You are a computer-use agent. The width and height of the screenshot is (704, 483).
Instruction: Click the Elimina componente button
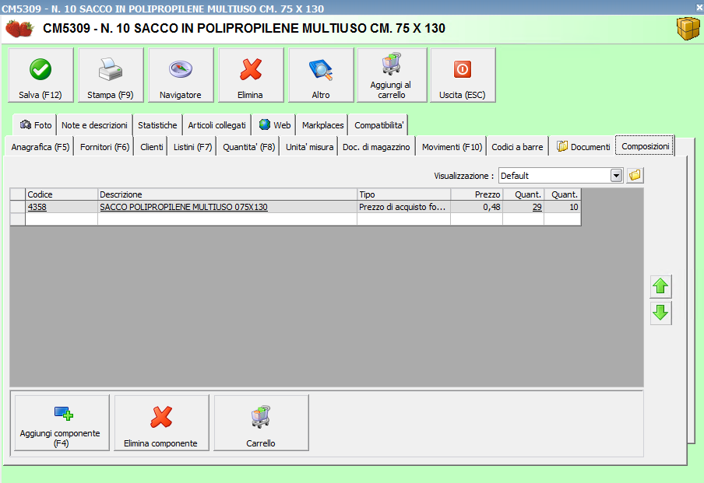coord(162,423)
